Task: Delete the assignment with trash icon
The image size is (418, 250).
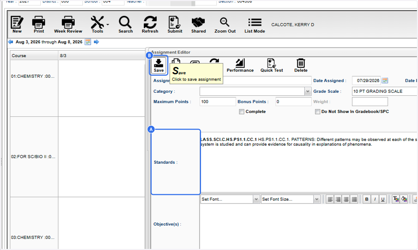Action: [x=301, y=65]
